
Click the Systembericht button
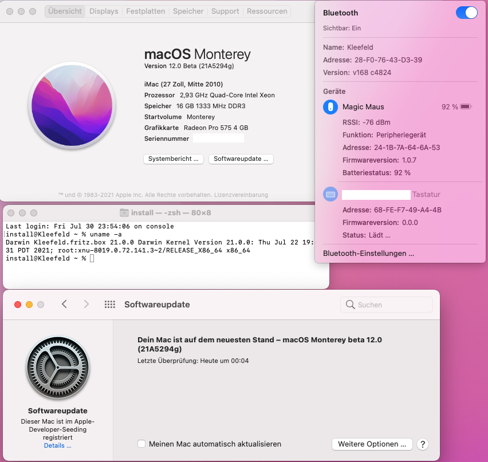tap(174, 159)
